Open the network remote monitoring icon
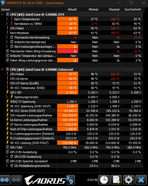Image resolution: width=148 pixels, height=186 pixels. point(71,180)
